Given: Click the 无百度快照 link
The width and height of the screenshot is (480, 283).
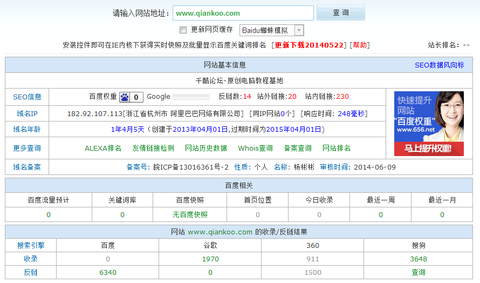Looking at the screenshot, I should point(190,214).
